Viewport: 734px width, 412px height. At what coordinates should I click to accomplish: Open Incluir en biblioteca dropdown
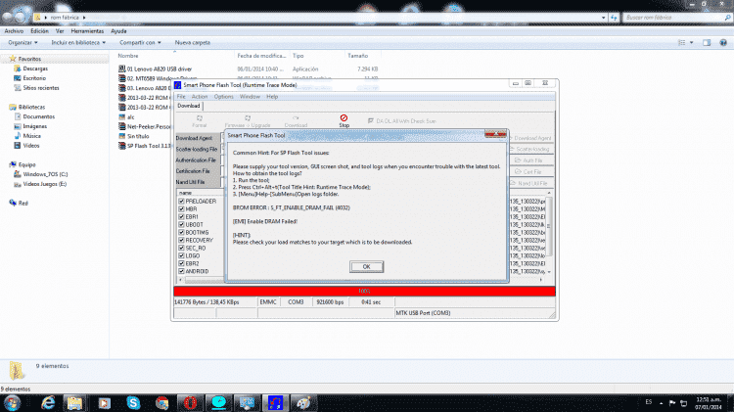coord(78,43)
